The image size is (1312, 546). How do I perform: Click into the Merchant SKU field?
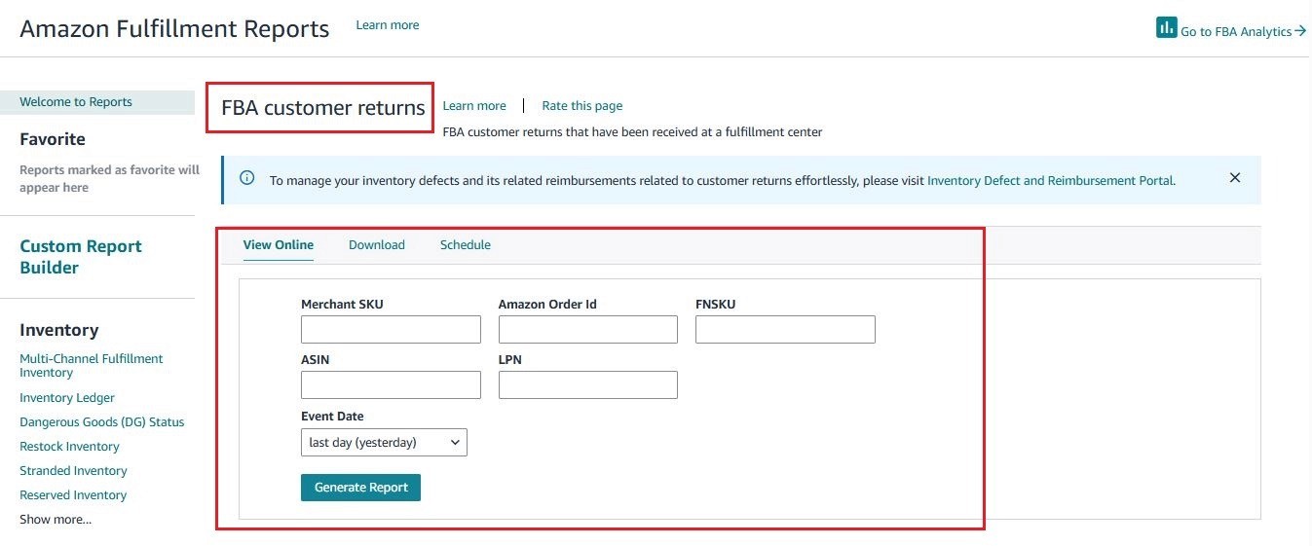391,329
